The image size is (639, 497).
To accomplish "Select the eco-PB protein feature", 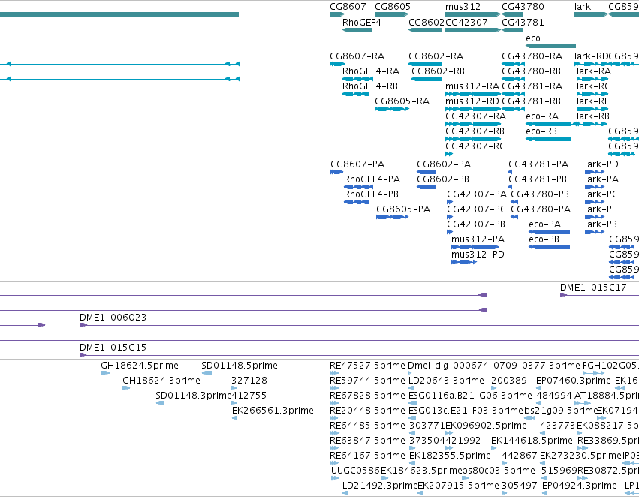I will tap(549, 247).
